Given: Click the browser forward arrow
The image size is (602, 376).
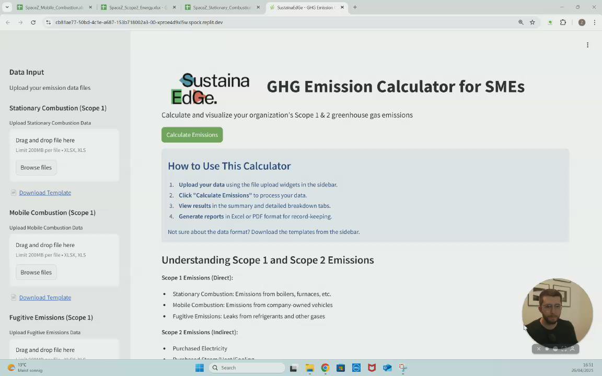Looking at the screenshot, I should 21,22.
